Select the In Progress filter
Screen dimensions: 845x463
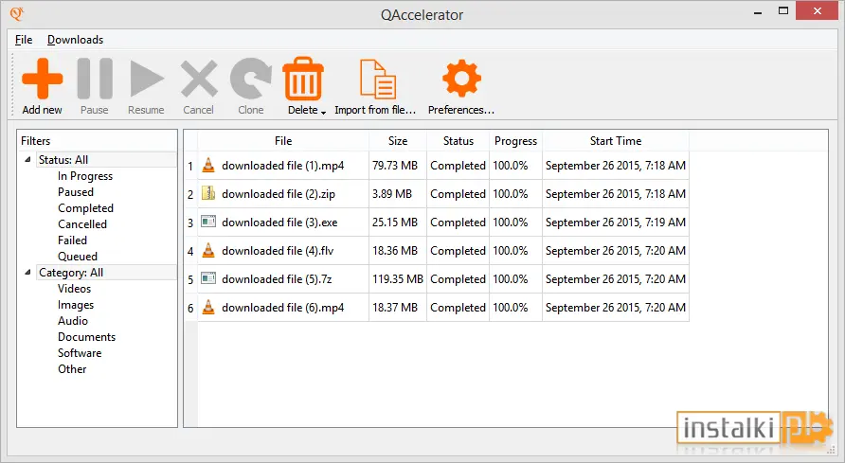[x=85, y=176]
